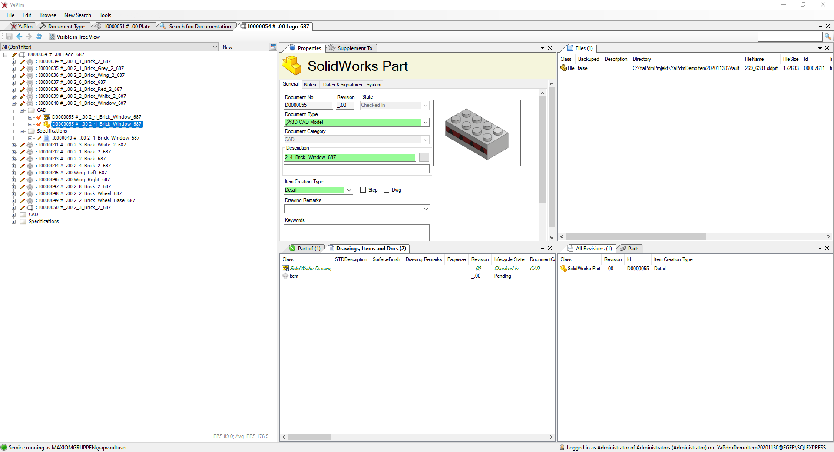
Task: Click the document icon on I0000040 specification row
Action: pos(46,138)
